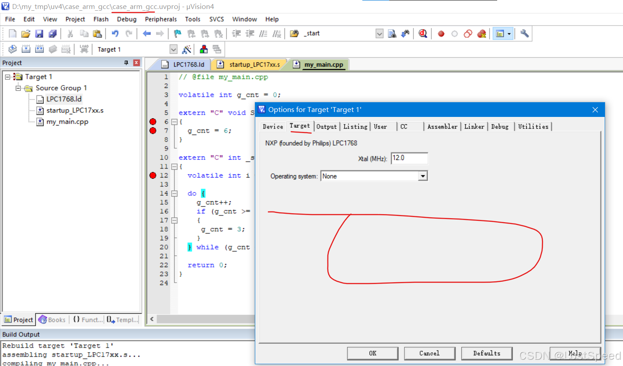The height and width of the screenshot is (366, 623).
Task: Toggle the breakpoint on line 12
Action: [153, 176]
